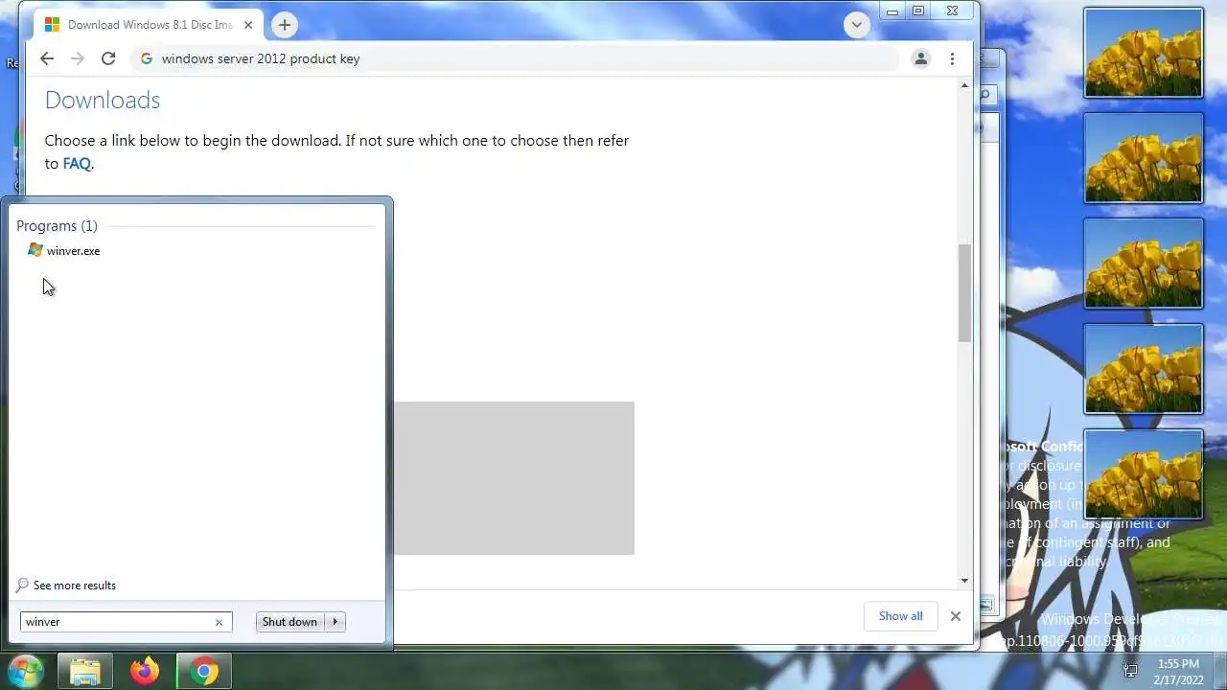The height and width of the screenshot is (690, 1227).
Task: Select the first tulips thumbnail
Action: pos(1143,53)
